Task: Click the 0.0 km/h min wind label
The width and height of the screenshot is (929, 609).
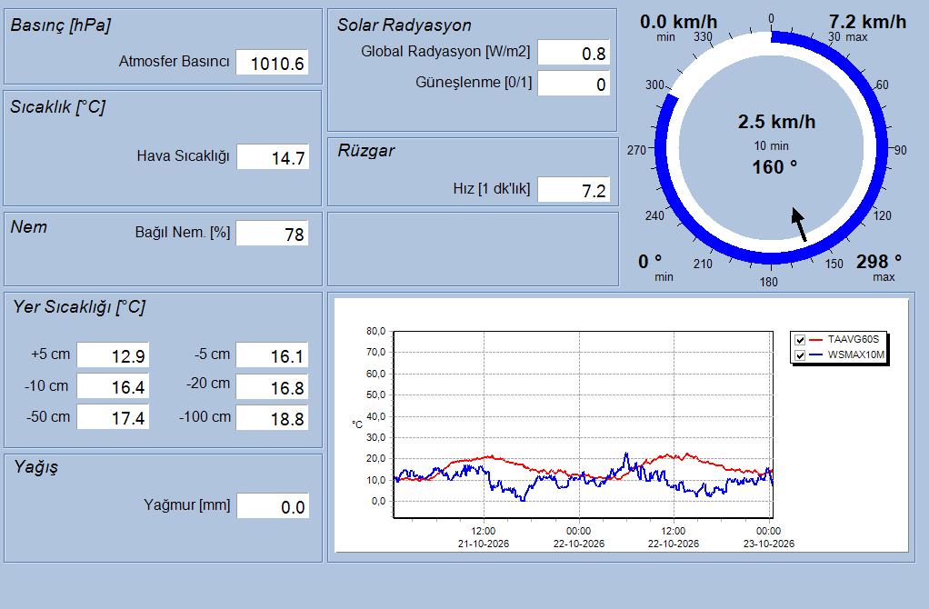Action: 678,22
